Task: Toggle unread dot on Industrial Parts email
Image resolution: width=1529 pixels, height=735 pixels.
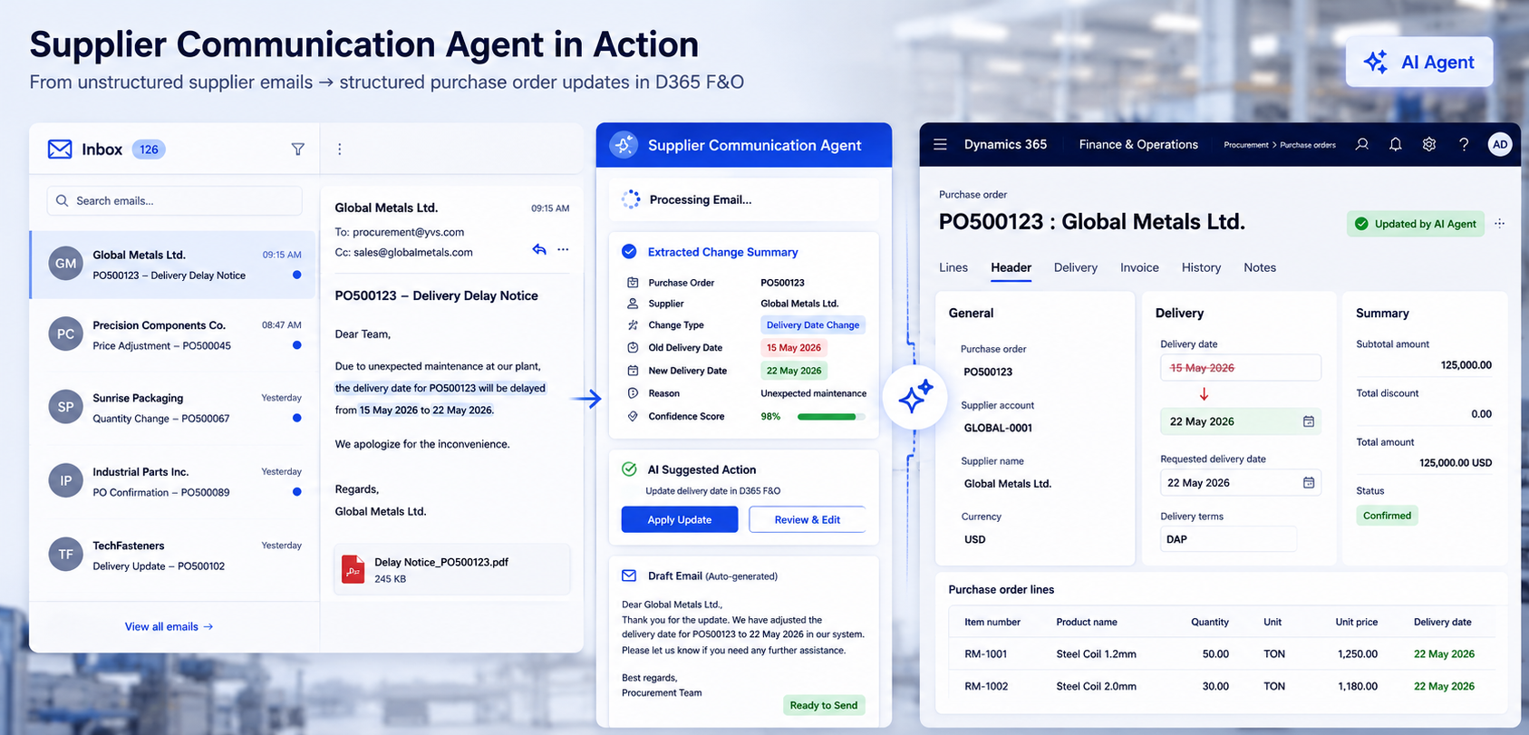Action: tap(296, 491)
